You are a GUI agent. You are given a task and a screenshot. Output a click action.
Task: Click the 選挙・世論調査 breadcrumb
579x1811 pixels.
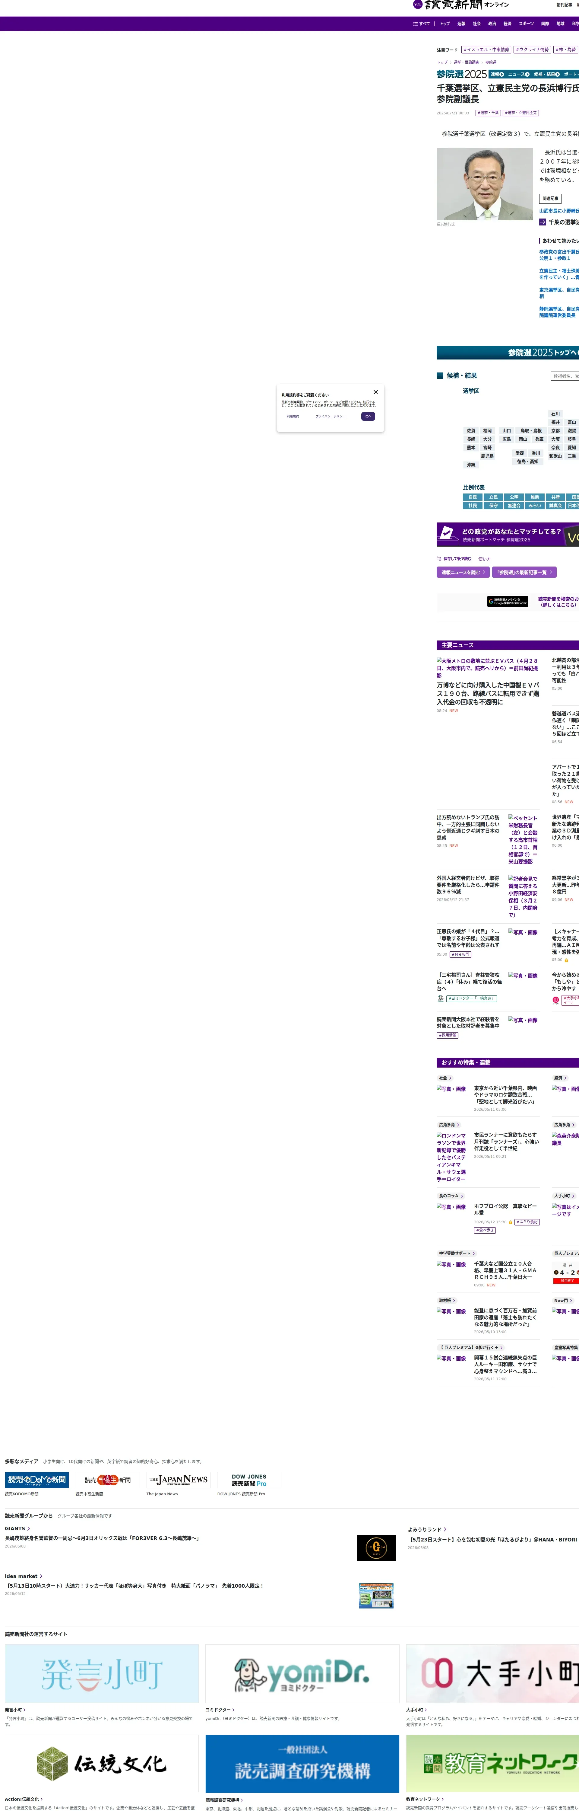[467, 62]
